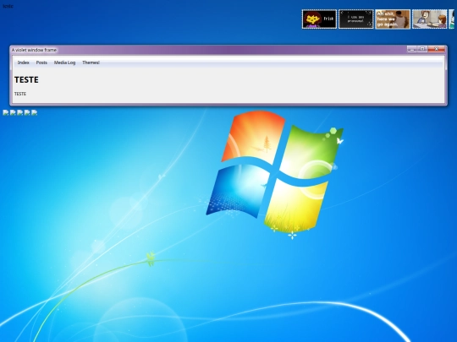
Task: Click the pronouns stamp with black background
Action: pyautogui.click(x=355, y=19)
